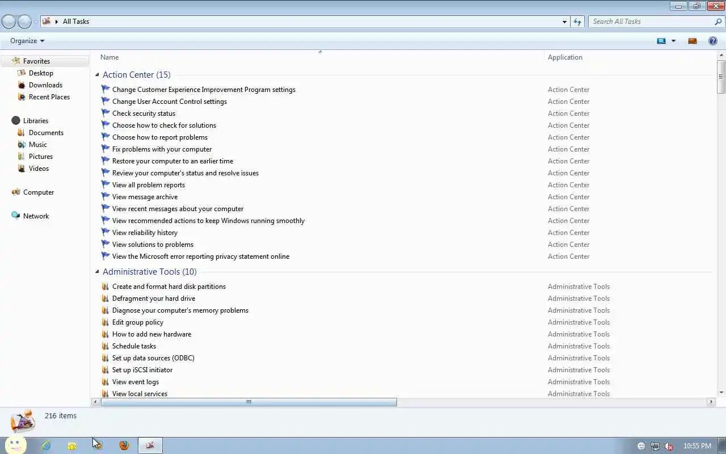Toggle the preview pane icon

pyautogui.click(x=693, y=41)
